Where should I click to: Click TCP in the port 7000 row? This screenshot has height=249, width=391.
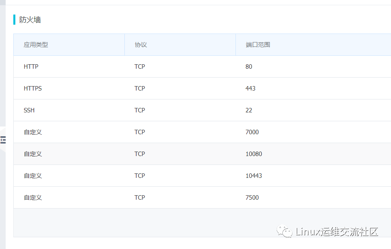coord(140,132)
